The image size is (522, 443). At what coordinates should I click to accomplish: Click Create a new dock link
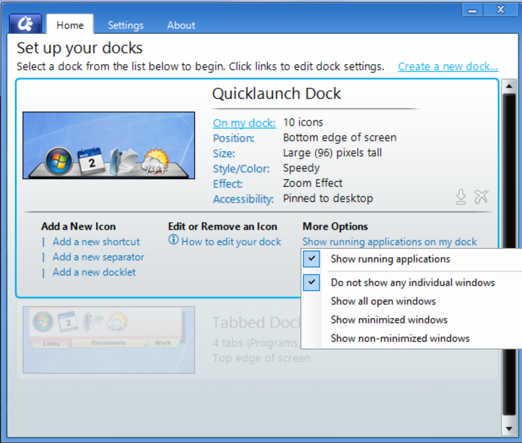pos(448,67)
